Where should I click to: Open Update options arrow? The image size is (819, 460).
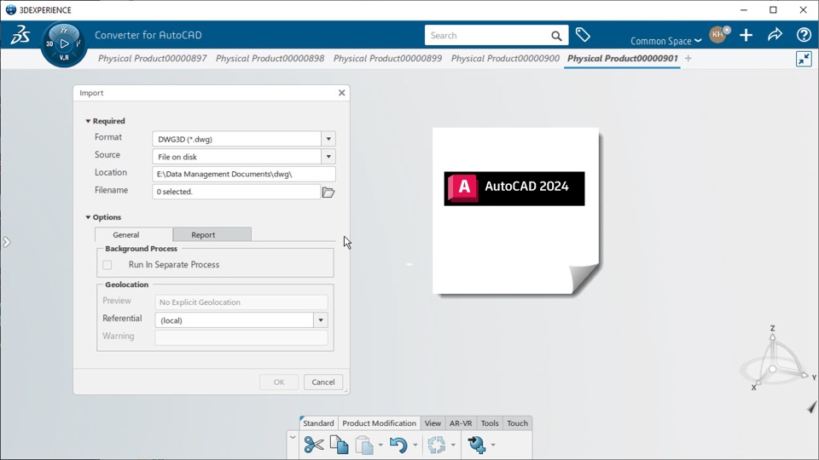click(x=453, y=445)
